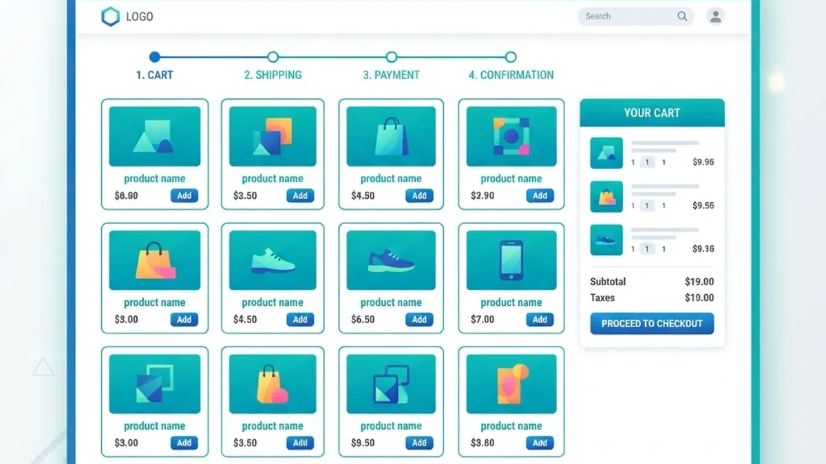Focus the Search input field
Viewport: 826px width, 464px height.
coord(635,16)
